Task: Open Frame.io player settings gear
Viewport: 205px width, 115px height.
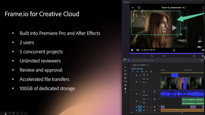Action: pos(203,50)
